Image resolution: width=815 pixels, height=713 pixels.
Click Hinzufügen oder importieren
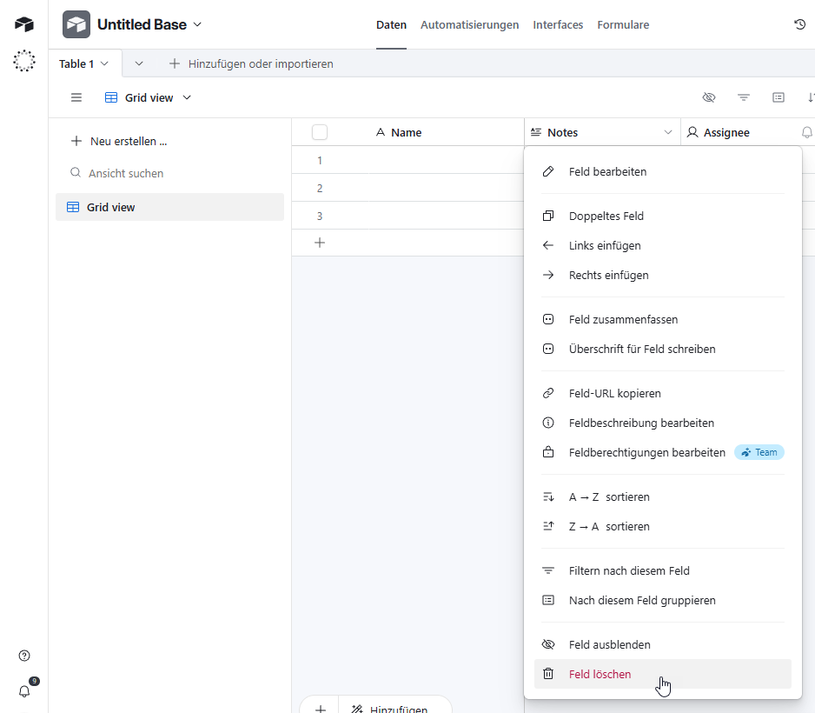click(251, 63)
